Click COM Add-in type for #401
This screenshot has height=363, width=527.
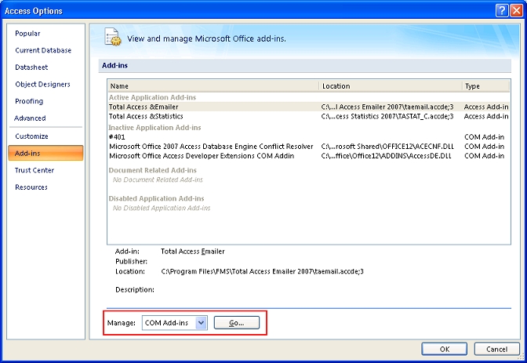pos(485,137)
